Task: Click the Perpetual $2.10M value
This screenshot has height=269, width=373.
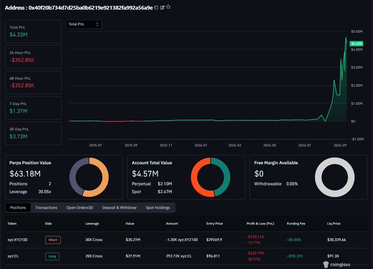Action: click(x=165, y=184)
